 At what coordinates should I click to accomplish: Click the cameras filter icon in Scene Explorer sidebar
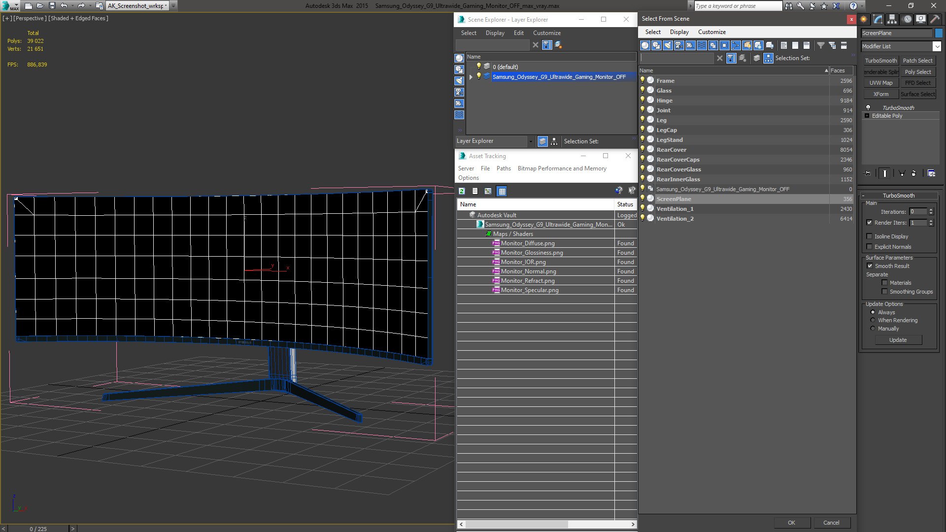[459, 92]
